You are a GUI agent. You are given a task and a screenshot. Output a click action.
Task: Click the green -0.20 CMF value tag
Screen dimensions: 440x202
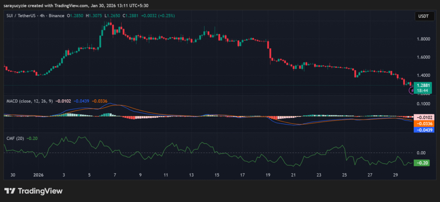[423, 162]
